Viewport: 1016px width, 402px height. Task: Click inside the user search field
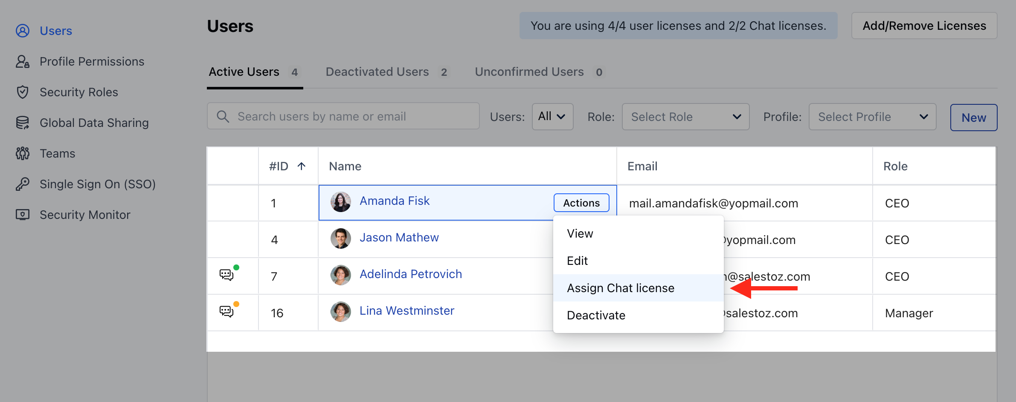coord(341,116)
